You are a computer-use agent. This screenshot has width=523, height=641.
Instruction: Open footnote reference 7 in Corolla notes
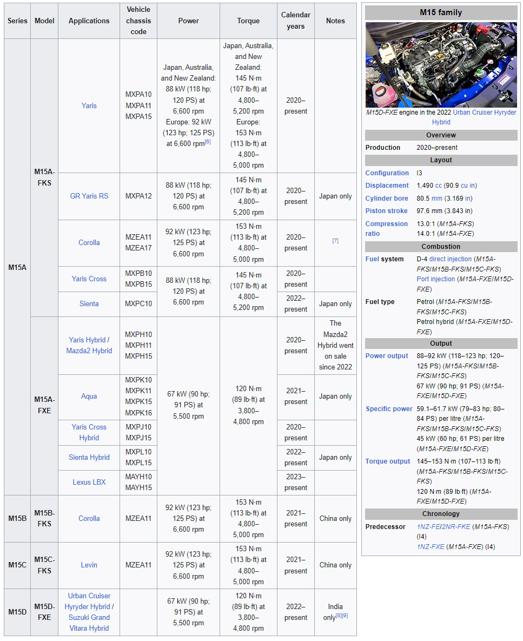point(335,241)
